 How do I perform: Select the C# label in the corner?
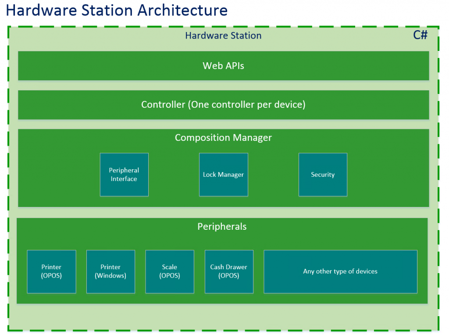[x=420, y=35]
